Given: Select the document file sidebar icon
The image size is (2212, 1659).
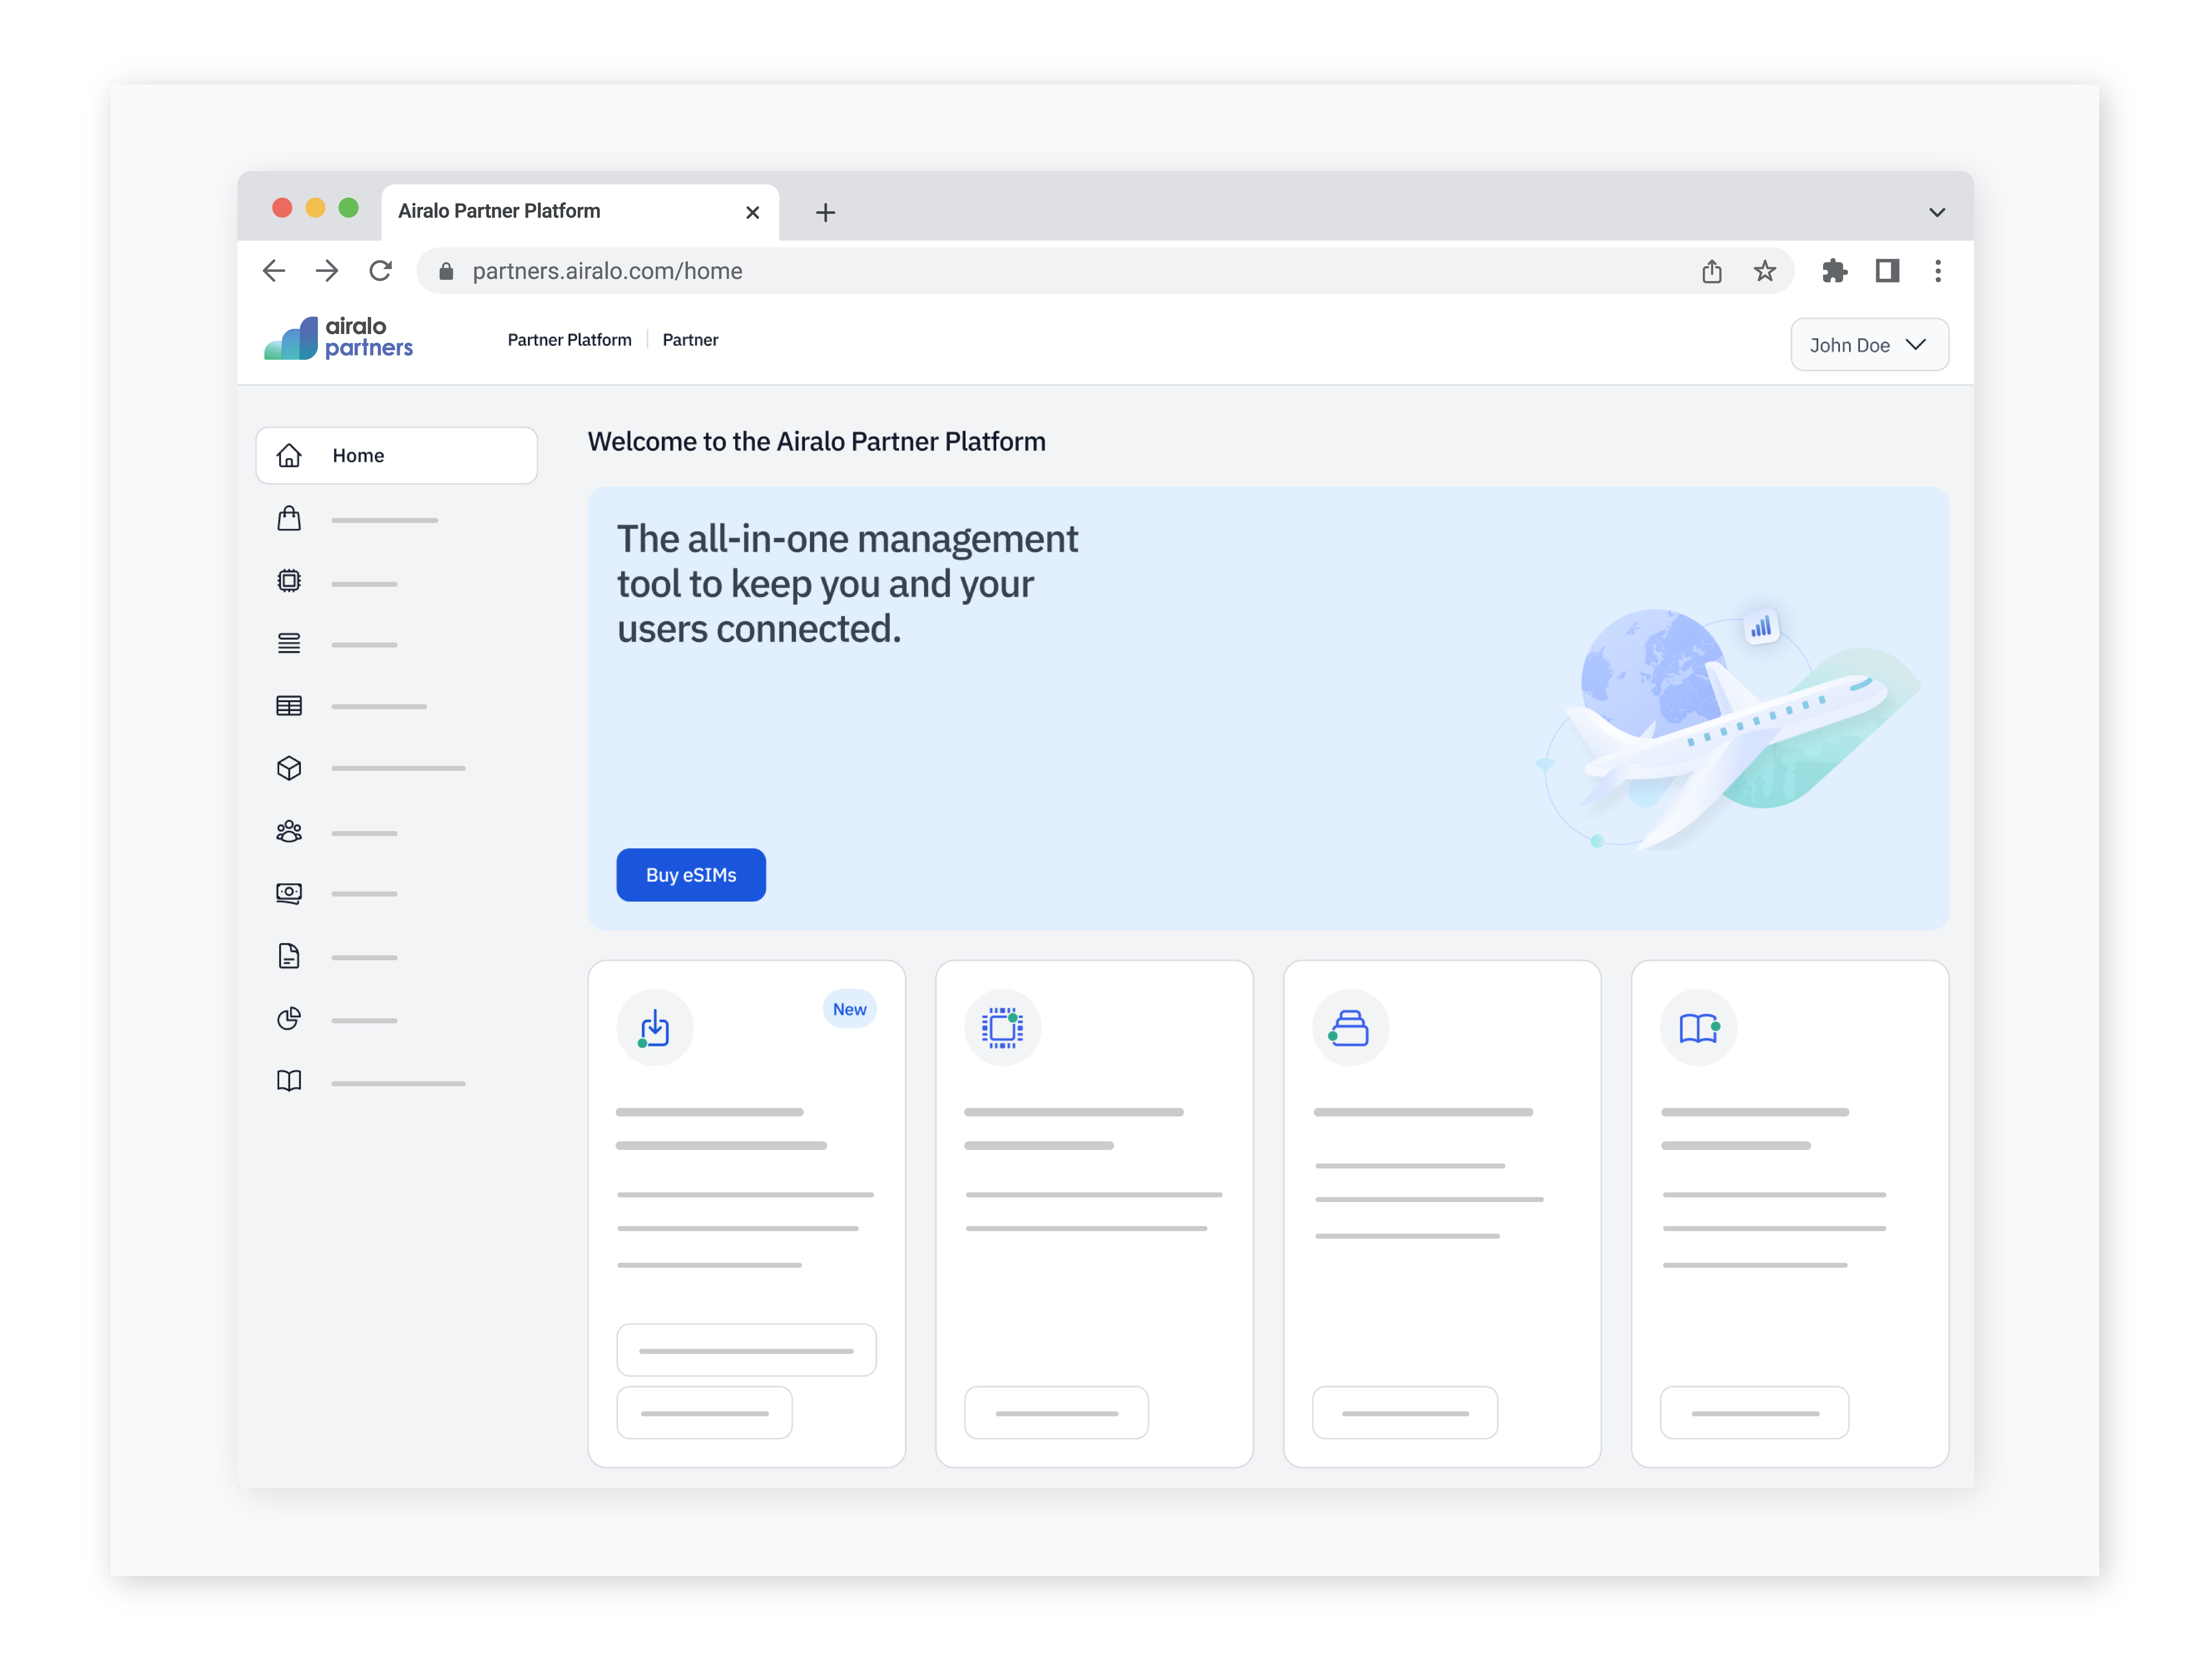Looking at the screenshot, I should (x=289, y=956).
